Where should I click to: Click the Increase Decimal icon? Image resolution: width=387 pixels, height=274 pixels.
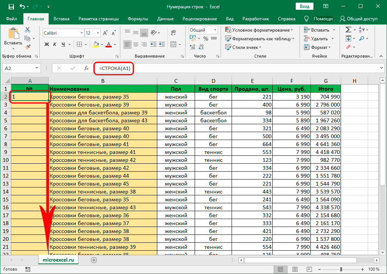pos(192,47)
